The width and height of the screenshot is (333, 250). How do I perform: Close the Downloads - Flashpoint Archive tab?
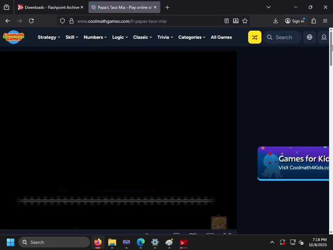click(x=82, y=7)
